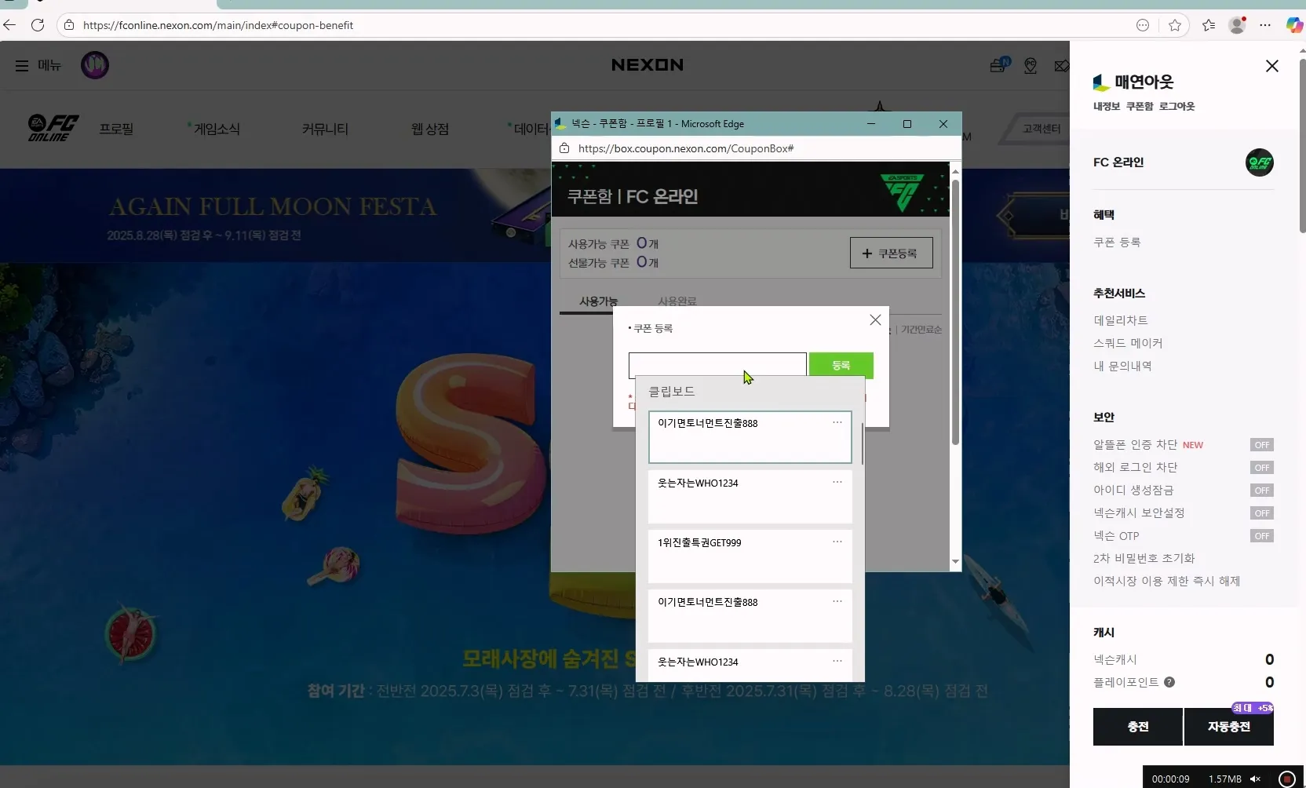Toggle 알뜰폰 인증 차단 switch

point(1262,445)
